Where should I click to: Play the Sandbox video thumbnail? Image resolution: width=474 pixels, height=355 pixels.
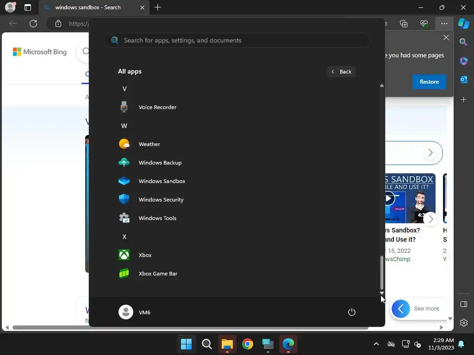(x=389, y=198)
